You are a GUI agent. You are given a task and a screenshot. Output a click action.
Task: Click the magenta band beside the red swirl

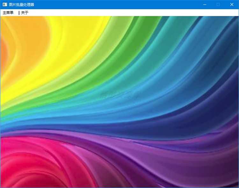pos(85,160)
